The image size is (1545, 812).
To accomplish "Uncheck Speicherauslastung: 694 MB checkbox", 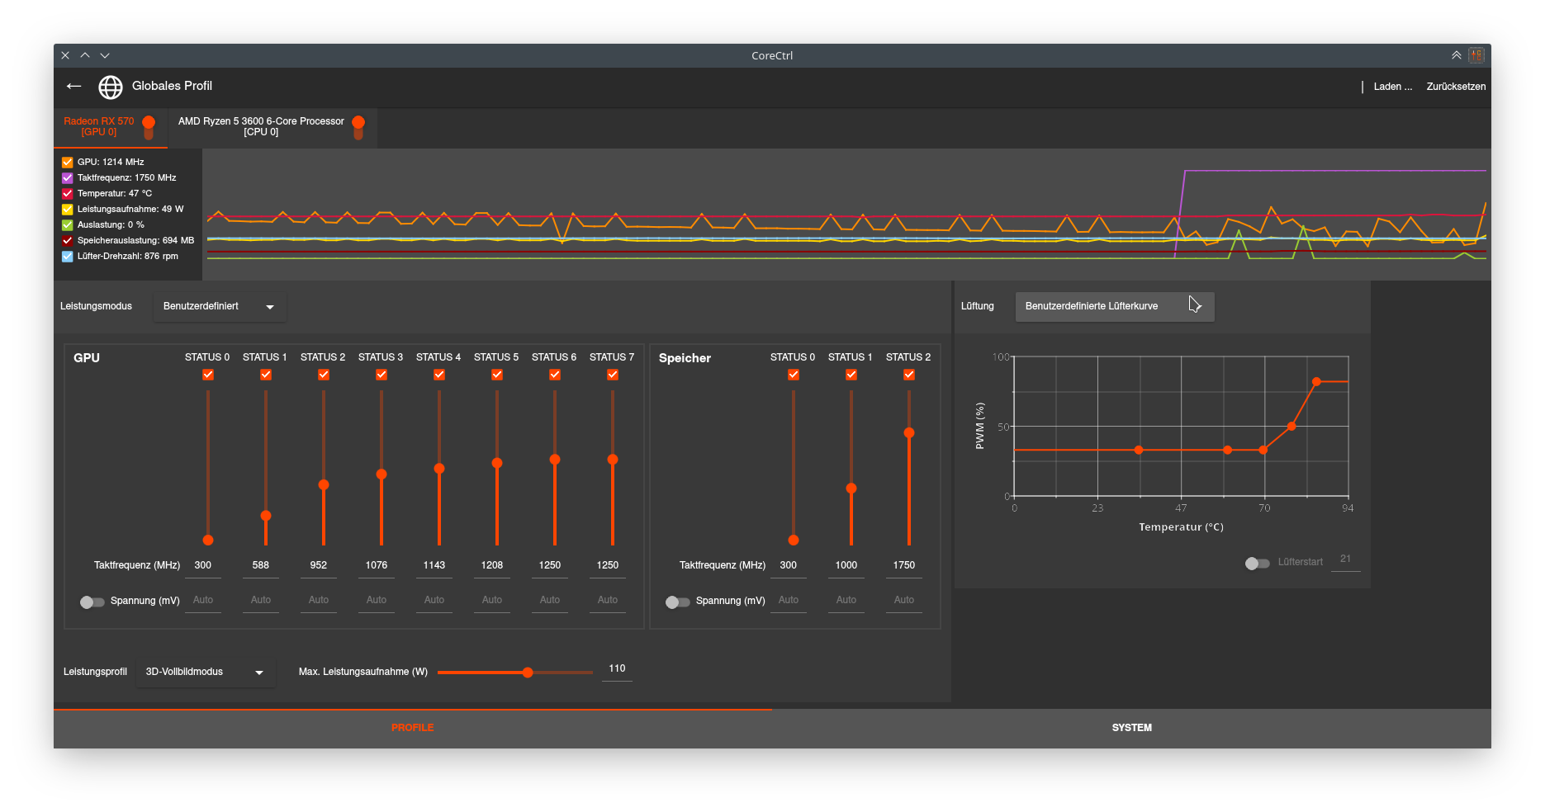I will pos(68,241).
